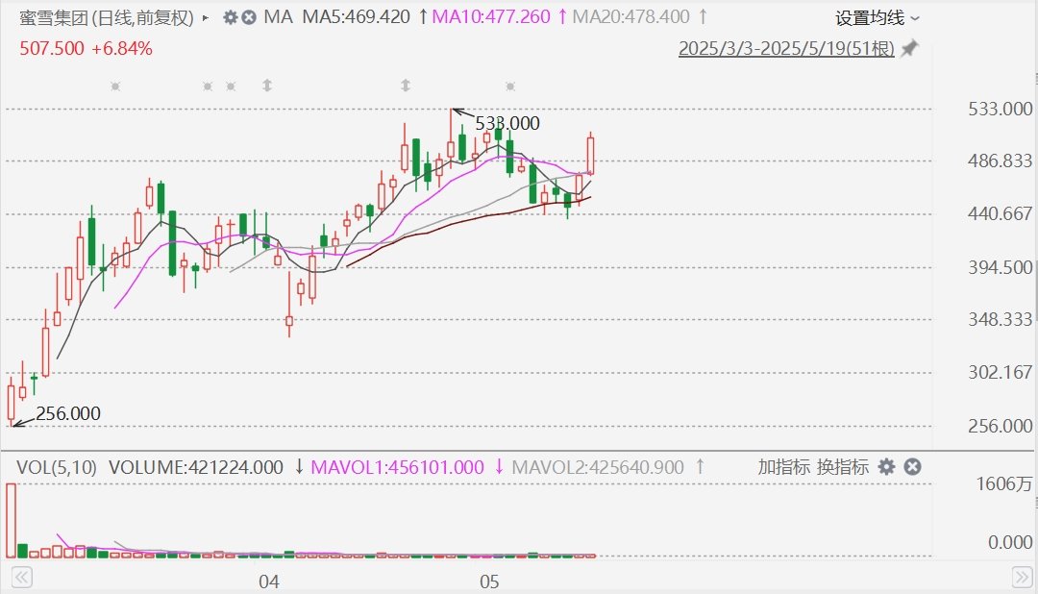The height and width of the screenshot is (594, 1038).
Task: Click 换指标 to change the indicator
Action: coord(843,467)
